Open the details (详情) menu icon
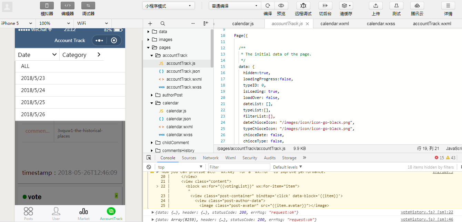462x222 pixels. point(448,6)
